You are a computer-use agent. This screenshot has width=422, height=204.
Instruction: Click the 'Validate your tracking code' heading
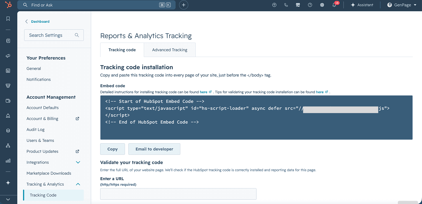pos(132,162)
